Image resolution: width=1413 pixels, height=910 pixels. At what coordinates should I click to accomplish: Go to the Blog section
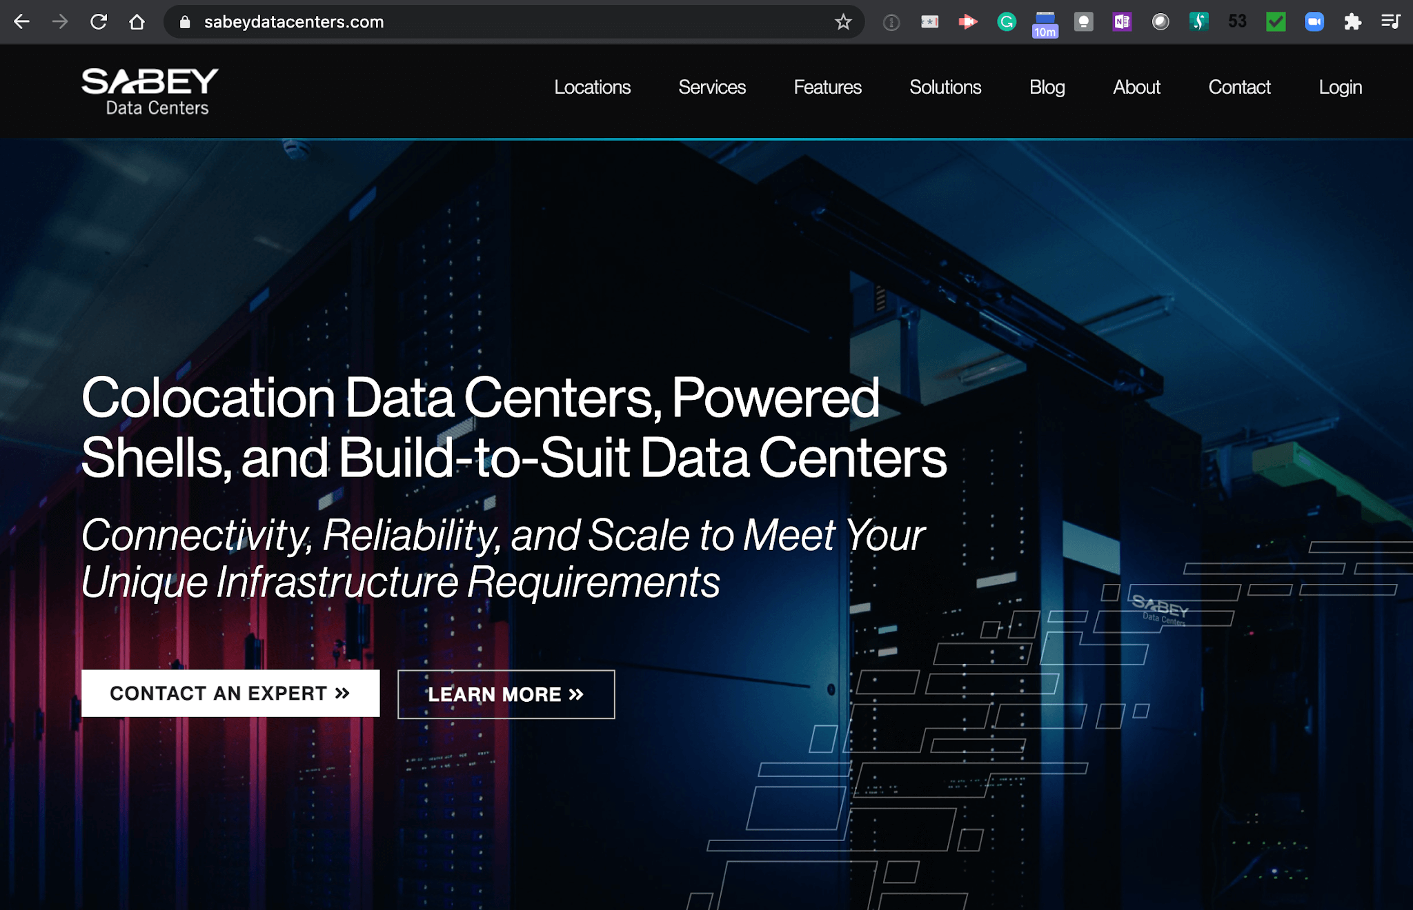click(1047, 88)
